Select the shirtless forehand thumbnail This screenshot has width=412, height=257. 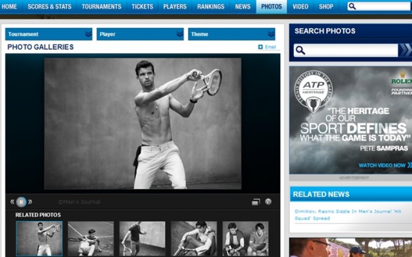click(x=39, y=239)
